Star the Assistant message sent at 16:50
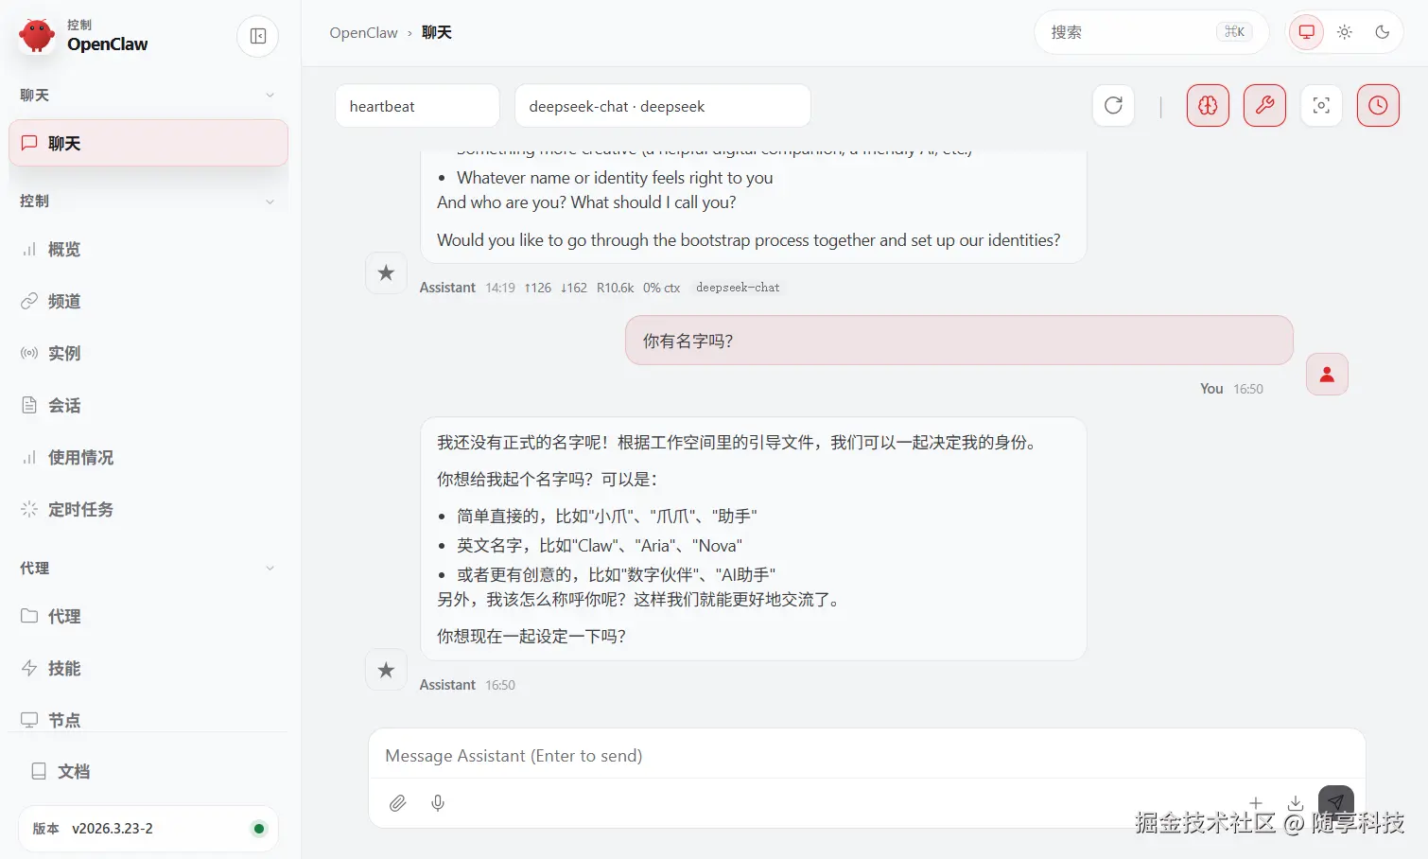Screen dimensions: 1428x859 coord(386,670)
